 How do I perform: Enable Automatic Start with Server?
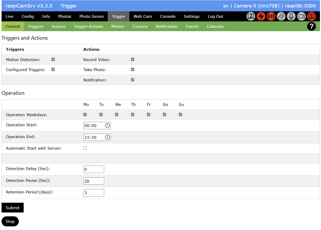[x=85, y=148]
